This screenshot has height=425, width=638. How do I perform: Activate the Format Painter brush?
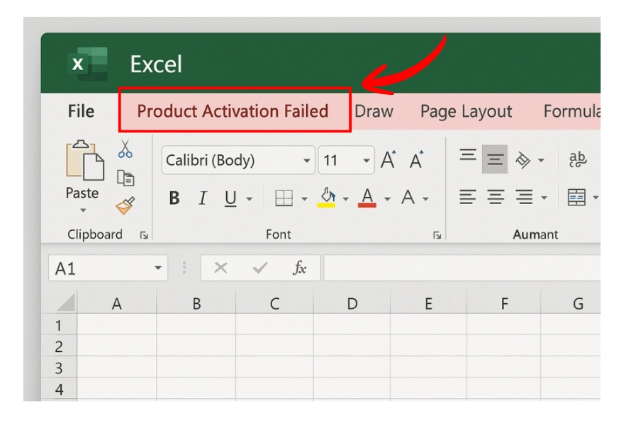pos(125,205)
